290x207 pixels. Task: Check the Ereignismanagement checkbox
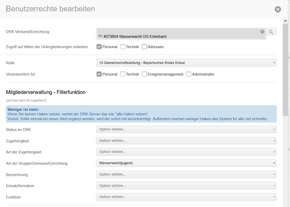144,74
